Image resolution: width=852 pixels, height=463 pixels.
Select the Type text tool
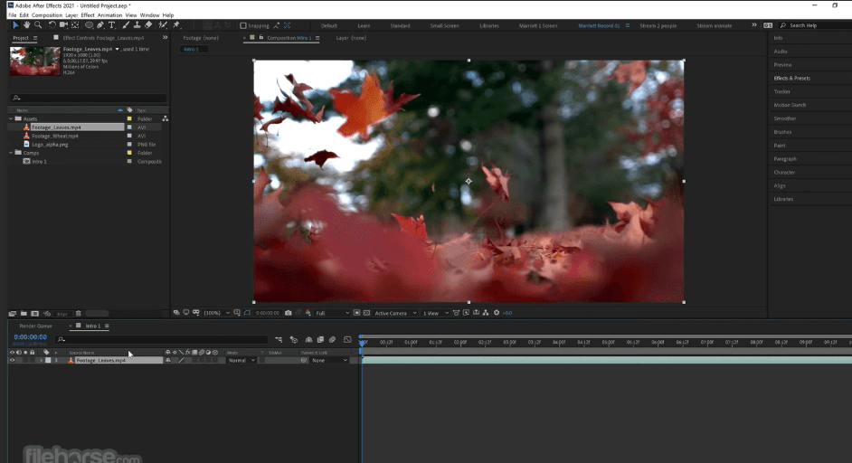click(x=112, y=25)
